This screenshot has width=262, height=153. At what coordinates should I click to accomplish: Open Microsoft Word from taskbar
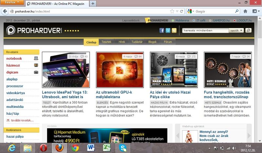[x=91, y=148]
